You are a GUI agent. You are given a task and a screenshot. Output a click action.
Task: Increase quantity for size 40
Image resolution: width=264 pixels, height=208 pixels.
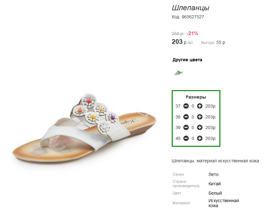[200, 138]
